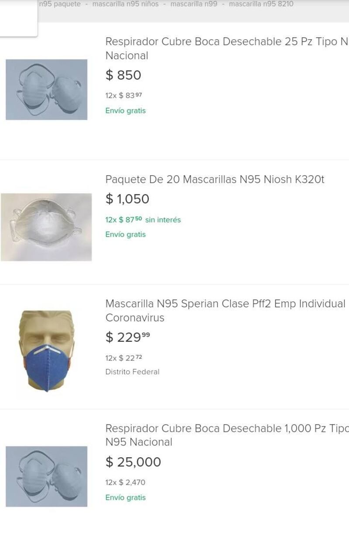Click the $ 1,050 price
Viewport: 349px width, 534px height.
(x=127, y=199)
